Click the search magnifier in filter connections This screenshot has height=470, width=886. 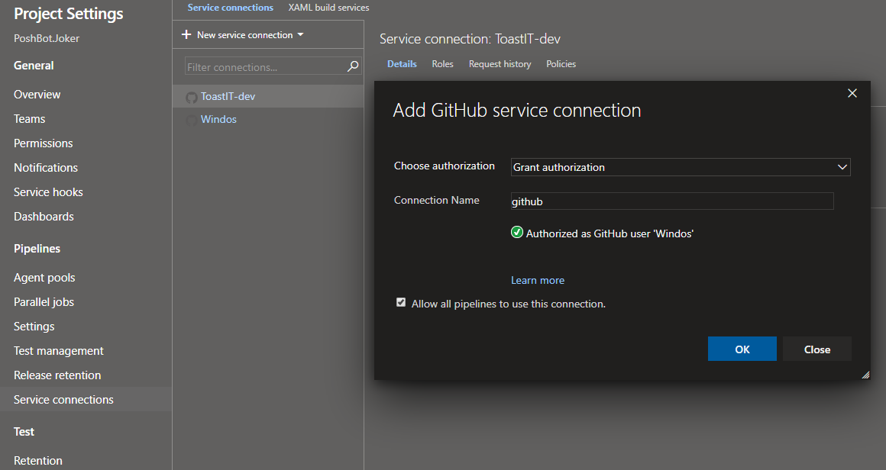(353, 66)
